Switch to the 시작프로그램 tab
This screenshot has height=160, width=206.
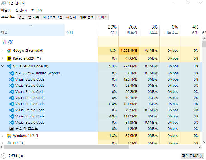[53, 17]
